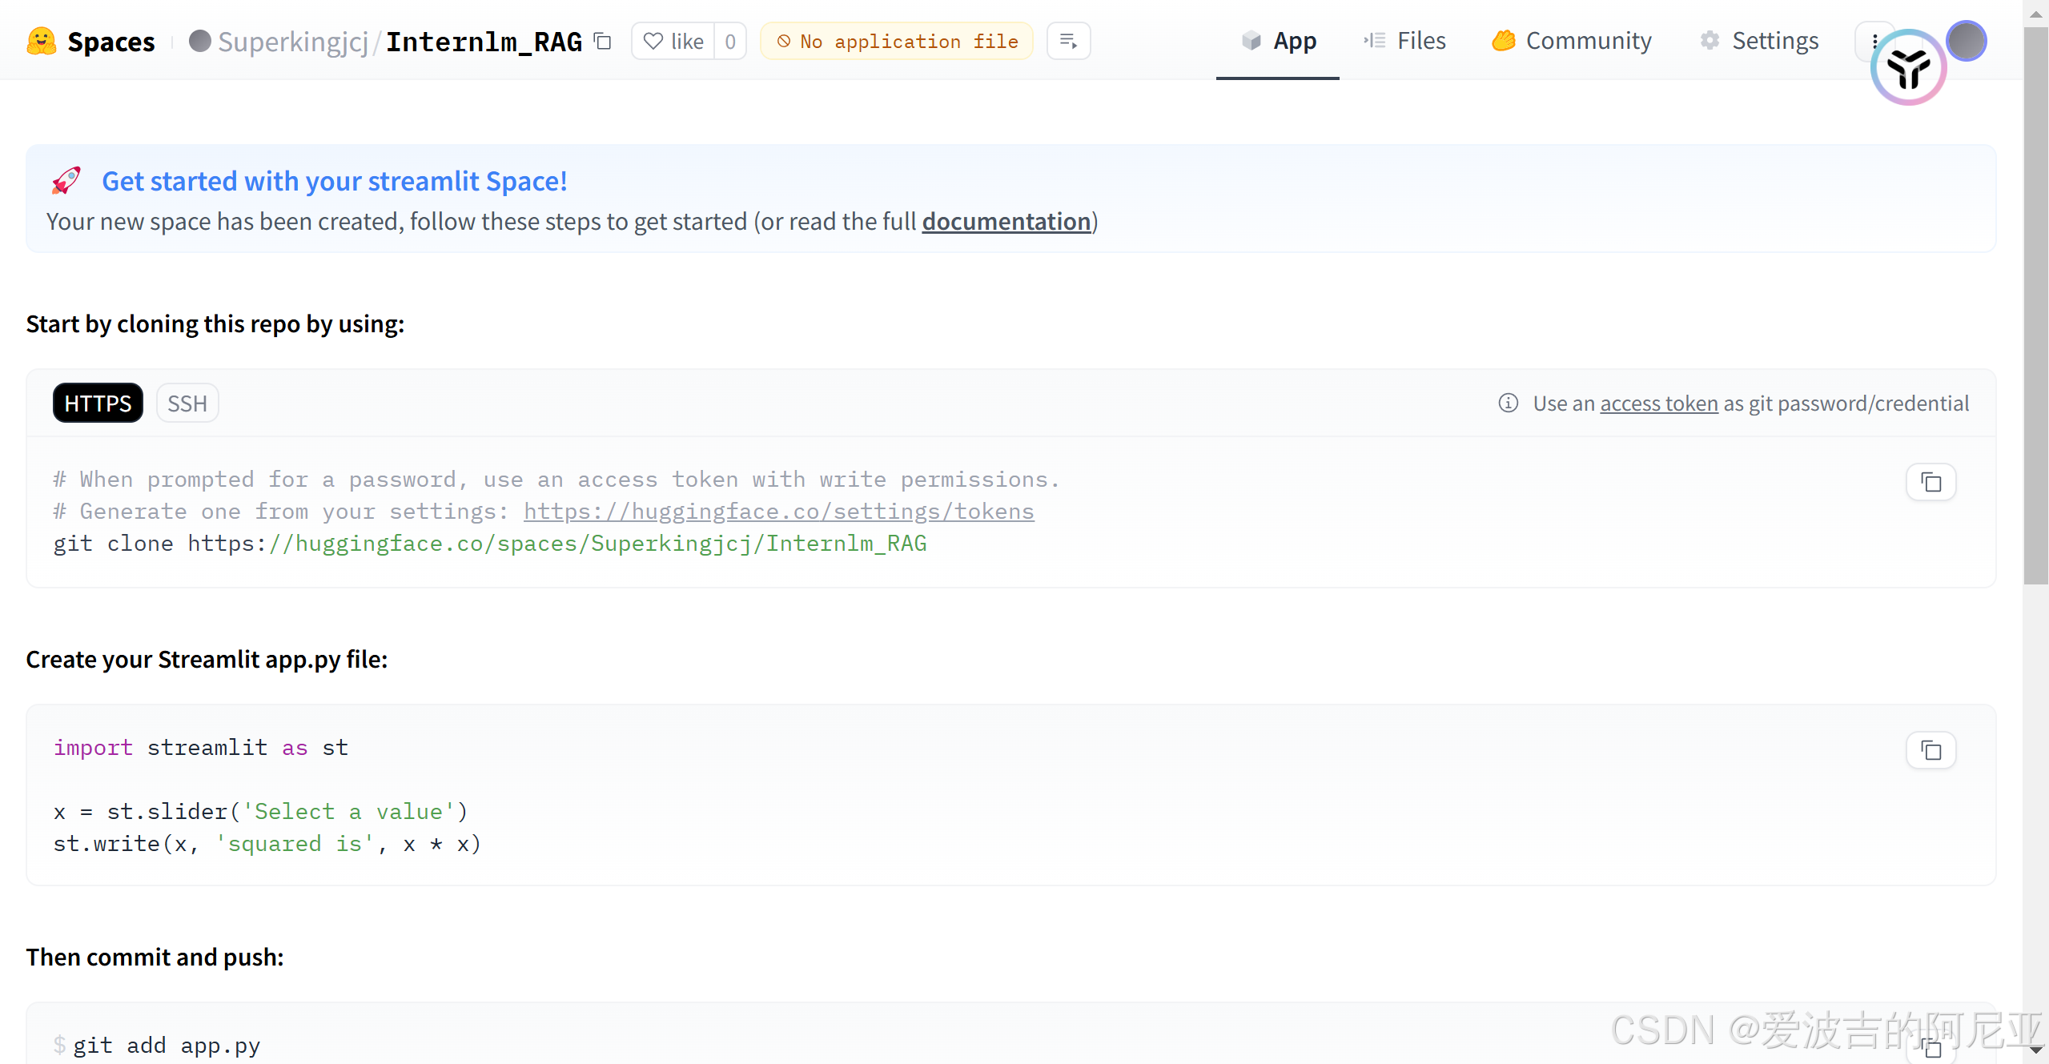The height and width of the screenshot is (1064, 2049).
Task: Like this space with heart button
Action: tap(674, 41)
